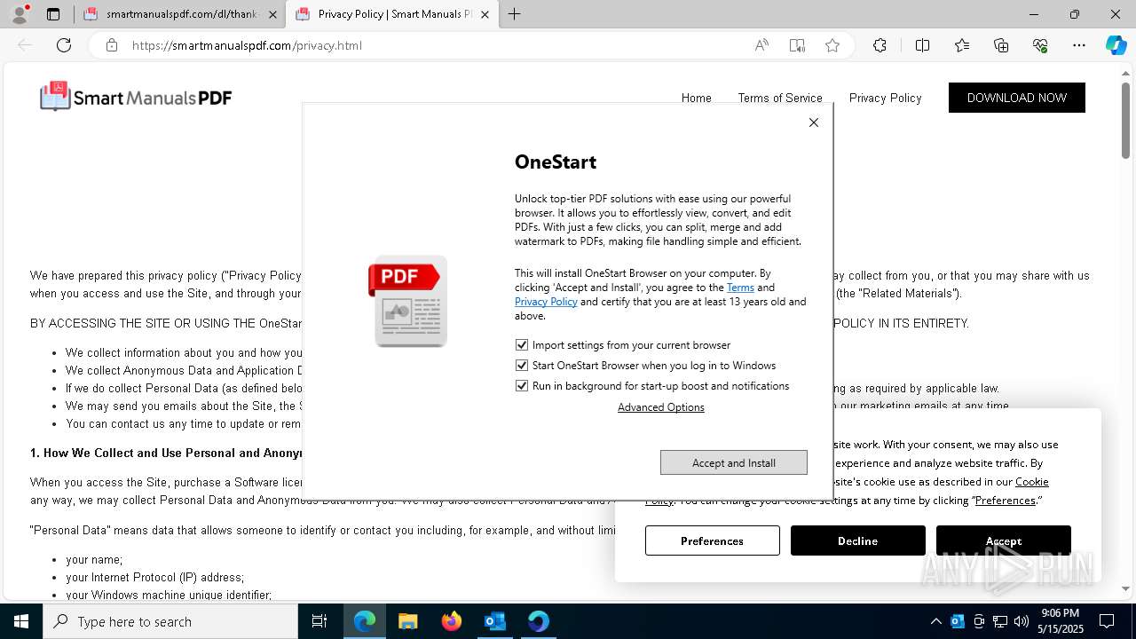This screenshot has height=639, width=1136.
Task: Toggle split screen icon
Action: click(922, 45)
